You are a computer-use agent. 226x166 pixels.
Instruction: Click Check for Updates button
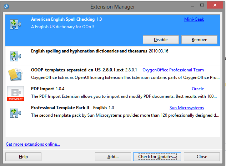(x=157, y=157)
